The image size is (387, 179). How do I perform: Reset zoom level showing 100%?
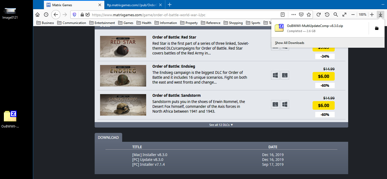coord(362,15)
